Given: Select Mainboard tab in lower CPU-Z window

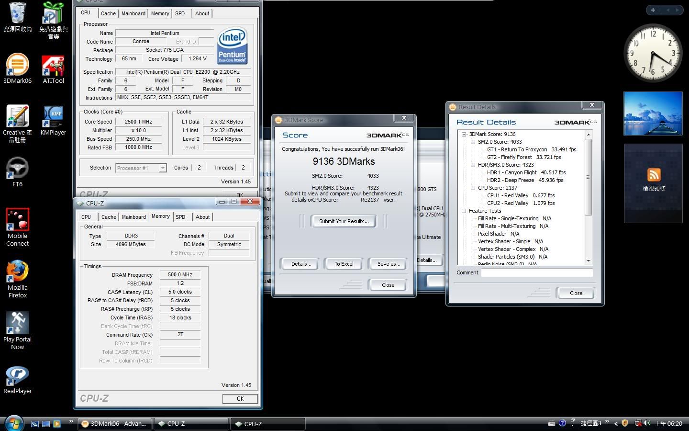Looking at the screenshot, I should pyautogui.click(x=133, y=217).
